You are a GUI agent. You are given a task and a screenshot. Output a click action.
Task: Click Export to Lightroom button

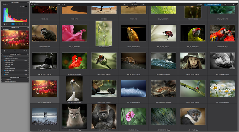tap(213, 5)
